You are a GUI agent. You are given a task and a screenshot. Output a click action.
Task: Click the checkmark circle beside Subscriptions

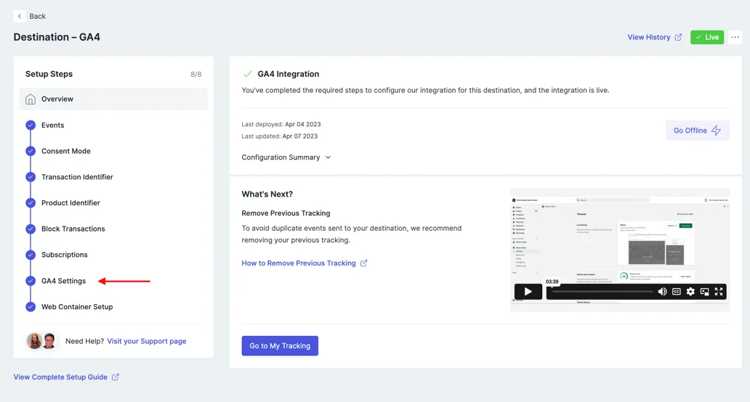point(31,255)
